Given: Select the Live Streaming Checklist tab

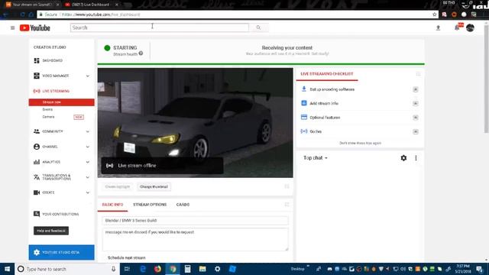Looking at the screenshot, I should click(x=327, y=74).
